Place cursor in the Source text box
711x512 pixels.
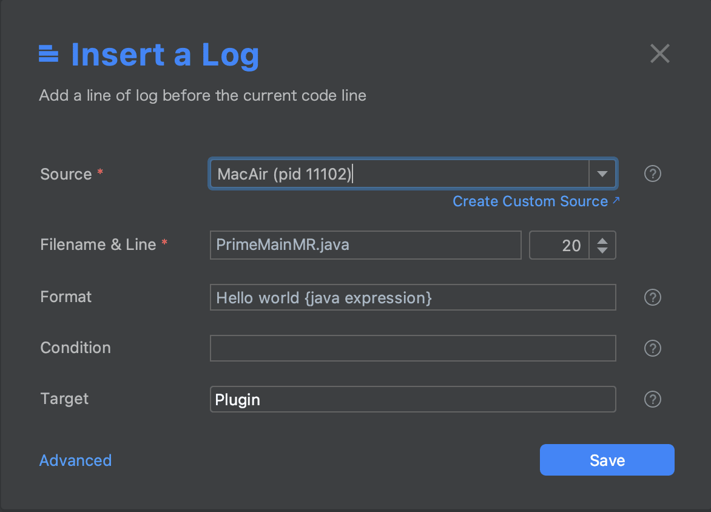coord(364,174)
